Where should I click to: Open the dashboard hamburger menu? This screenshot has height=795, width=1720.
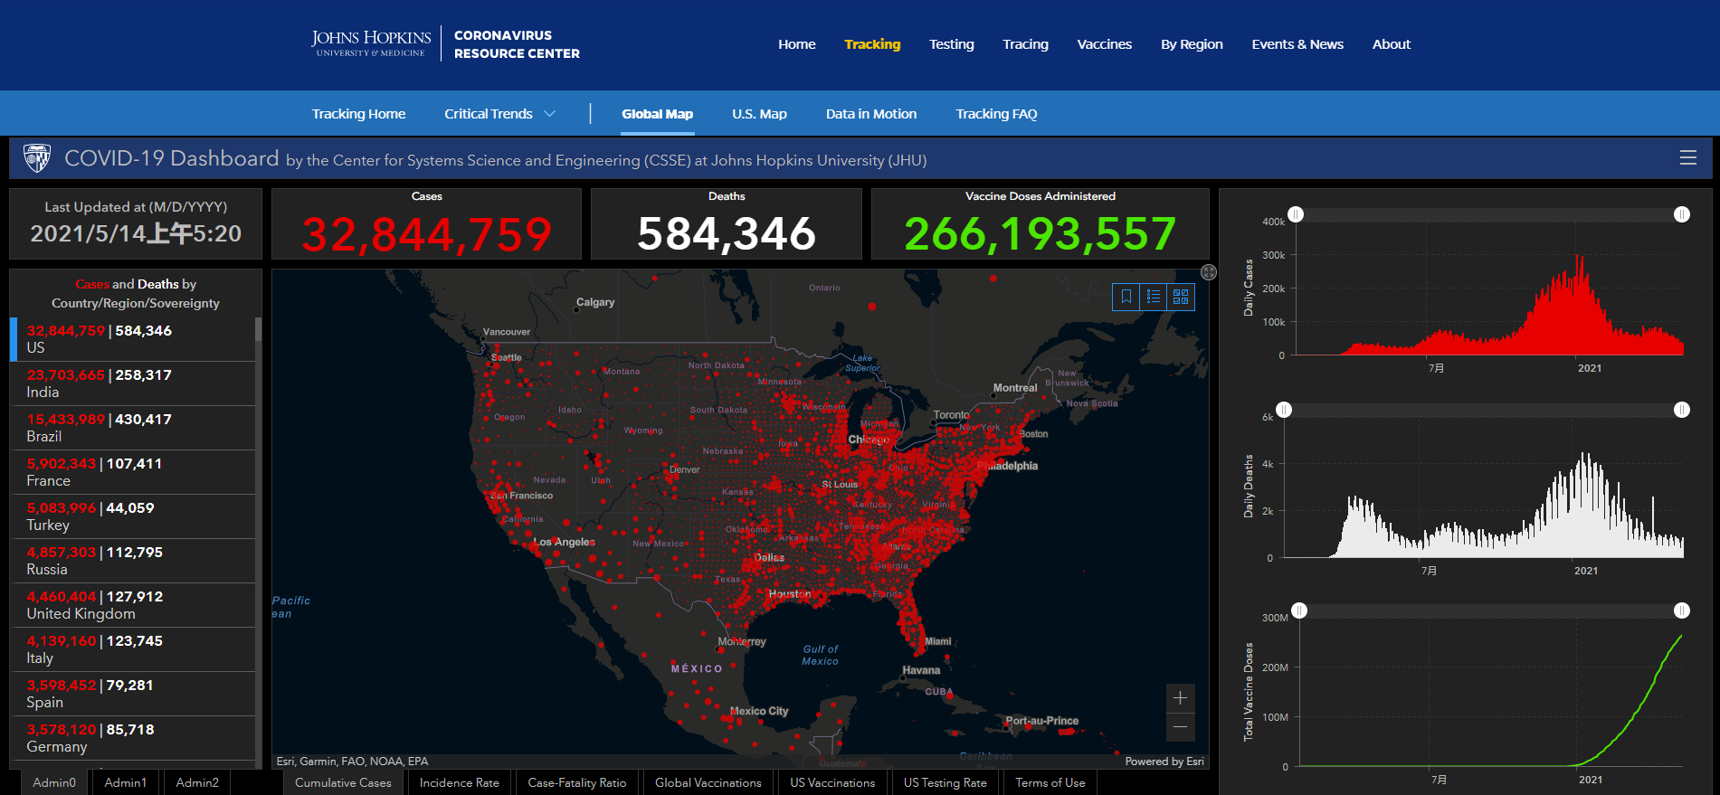1688,158
